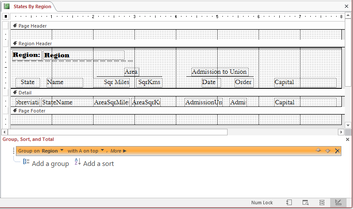
Task: Select the AreaSqrKms text box
Action: [146, 102]
